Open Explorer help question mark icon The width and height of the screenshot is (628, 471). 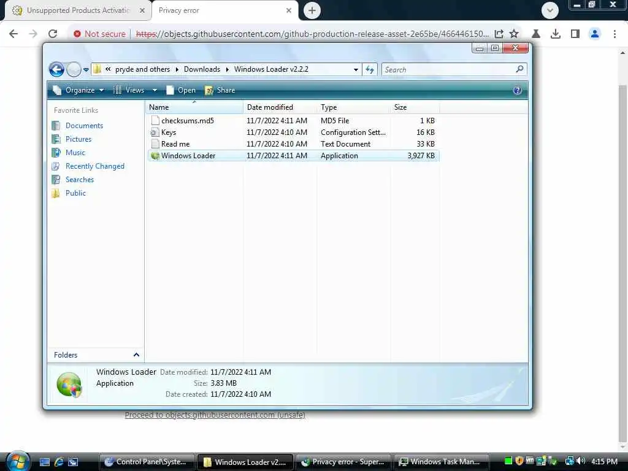[517, 90]
